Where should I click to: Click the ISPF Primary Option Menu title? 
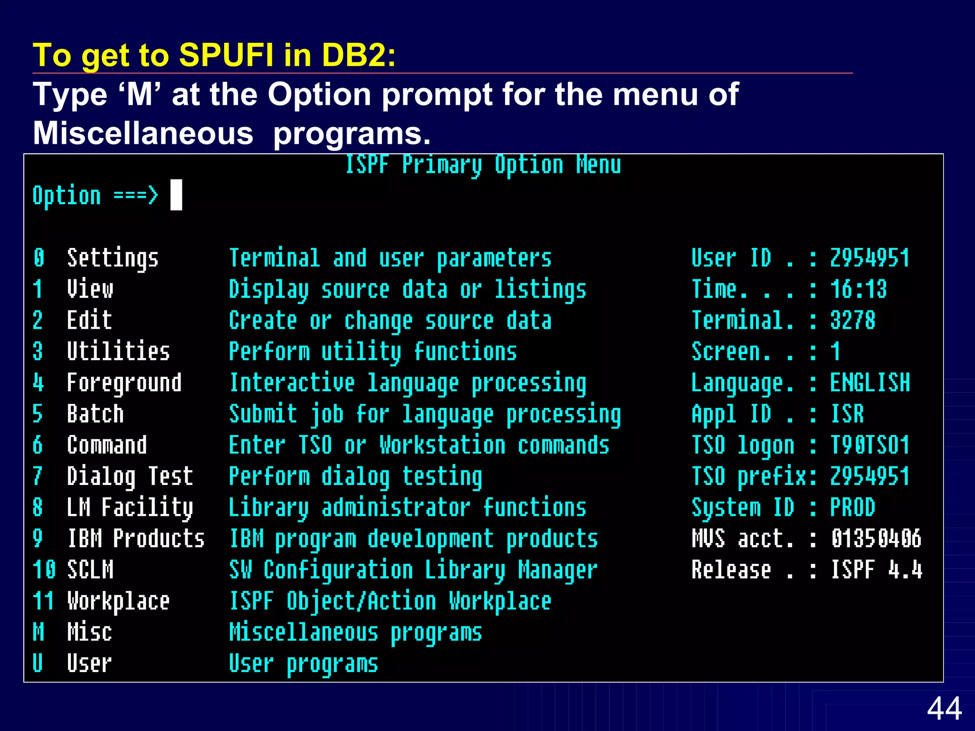coord(483,166)
